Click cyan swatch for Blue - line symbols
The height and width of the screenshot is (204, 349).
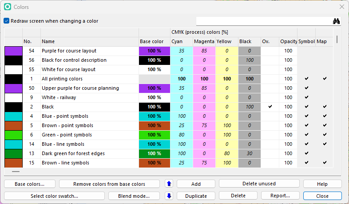(14, 144)
